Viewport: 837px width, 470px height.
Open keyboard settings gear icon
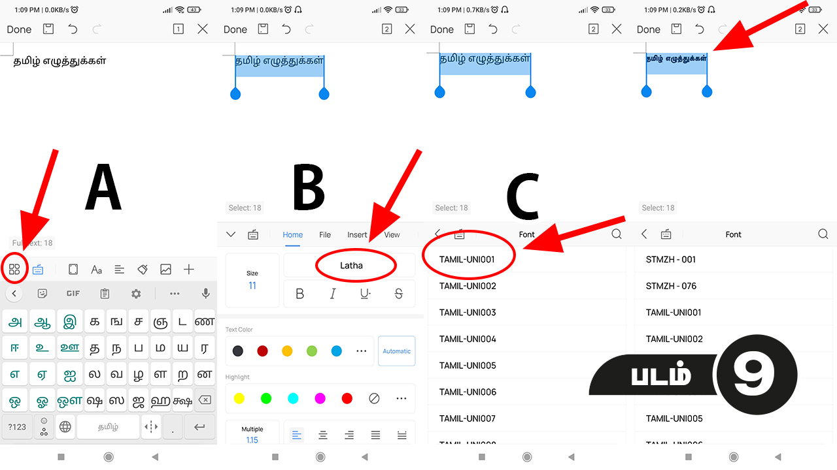136,294
